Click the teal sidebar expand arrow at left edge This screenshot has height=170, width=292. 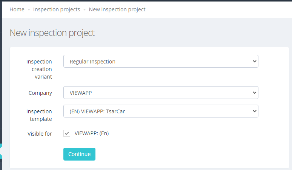coord(1,151)
